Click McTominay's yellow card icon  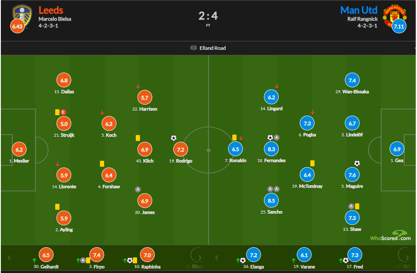312,163
